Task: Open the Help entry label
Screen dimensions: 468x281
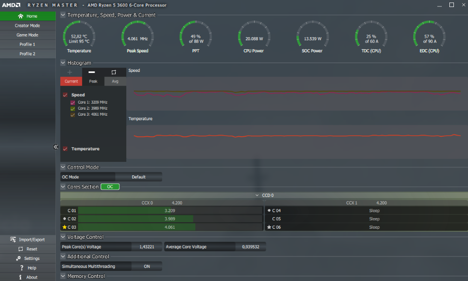Action: 32,268
